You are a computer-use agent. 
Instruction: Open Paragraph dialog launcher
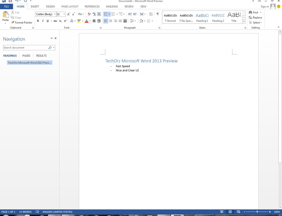(159, 28)
